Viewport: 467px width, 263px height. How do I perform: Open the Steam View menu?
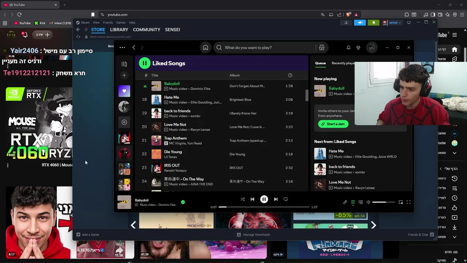point(96,23)
